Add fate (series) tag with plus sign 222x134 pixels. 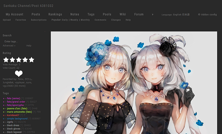coord(4,98)
